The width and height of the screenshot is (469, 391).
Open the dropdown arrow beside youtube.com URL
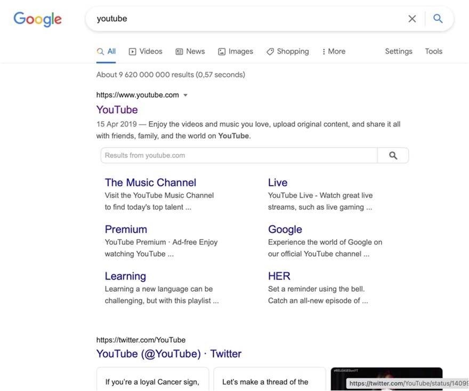point(185,95)
